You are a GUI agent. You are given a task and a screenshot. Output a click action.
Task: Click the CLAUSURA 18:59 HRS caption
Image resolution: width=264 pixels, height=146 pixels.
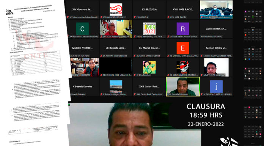206,111
